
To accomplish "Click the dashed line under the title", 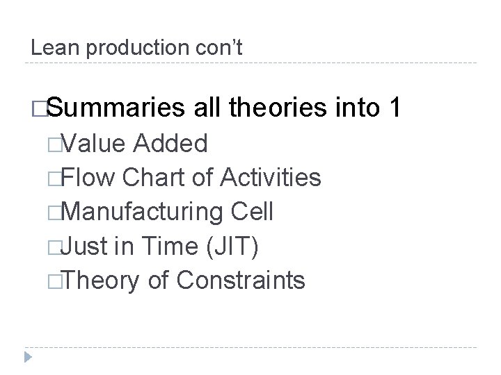I will click(x=250, y=63).
